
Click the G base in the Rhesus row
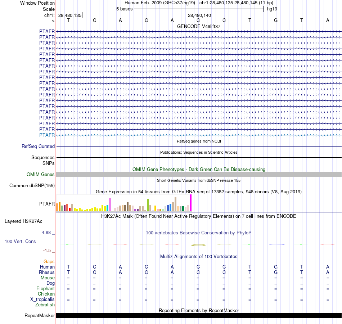click(276, 272)
